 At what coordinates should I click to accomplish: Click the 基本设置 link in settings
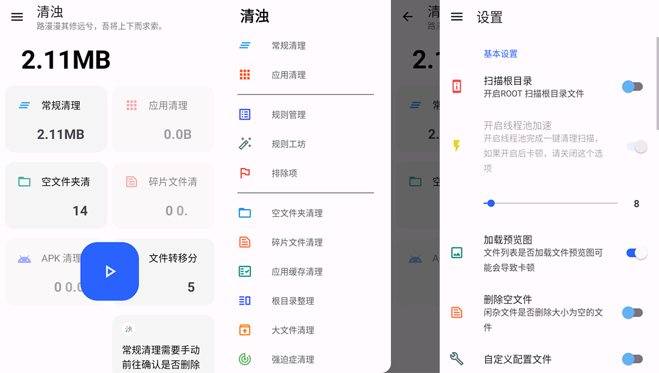click(500, 53)
